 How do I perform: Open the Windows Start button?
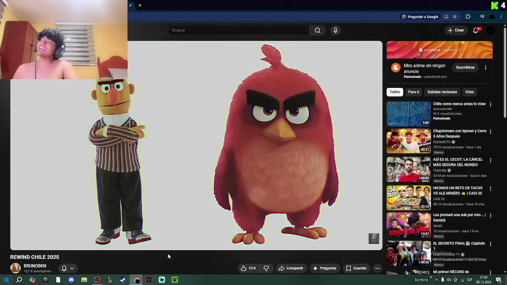(x=6, y=280)
